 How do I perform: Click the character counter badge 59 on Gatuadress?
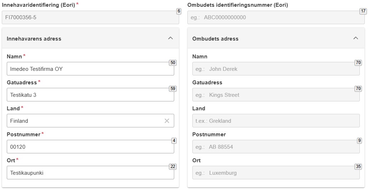point(173,89)
